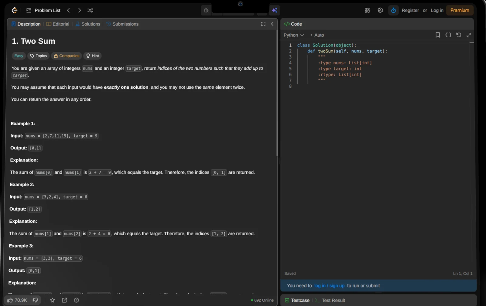Click the code editor minimap scrollbar
The image size is (486, 306).
[472, 43]
